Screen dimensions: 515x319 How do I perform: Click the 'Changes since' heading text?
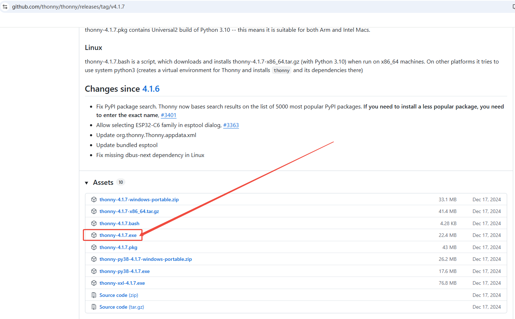click(x=112, y=89)
